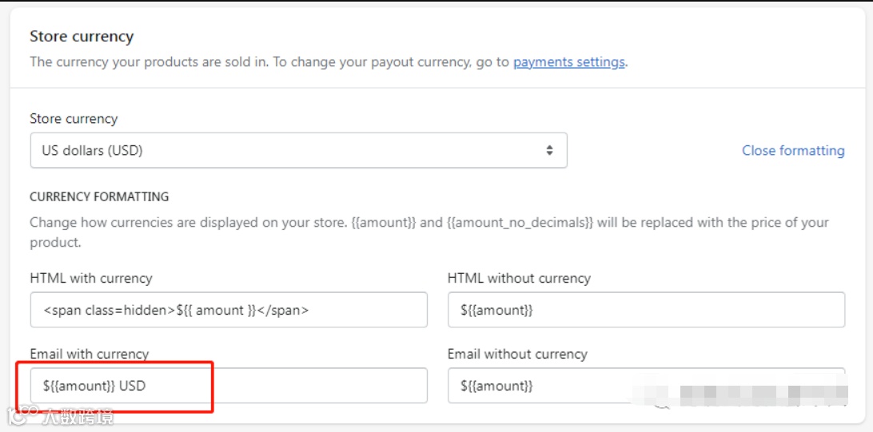Focus the HTML with currency input field

[229, 310]
